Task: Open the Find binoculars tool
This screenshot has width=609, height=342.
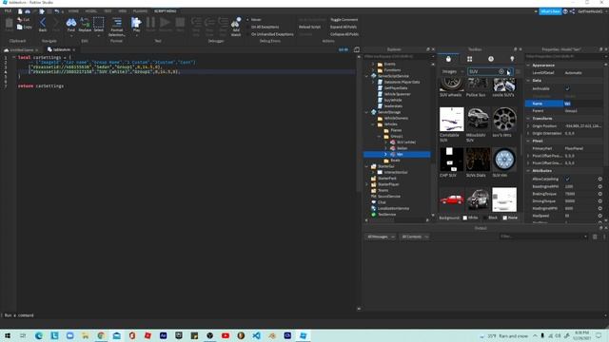Action: (x=71, y=23)
